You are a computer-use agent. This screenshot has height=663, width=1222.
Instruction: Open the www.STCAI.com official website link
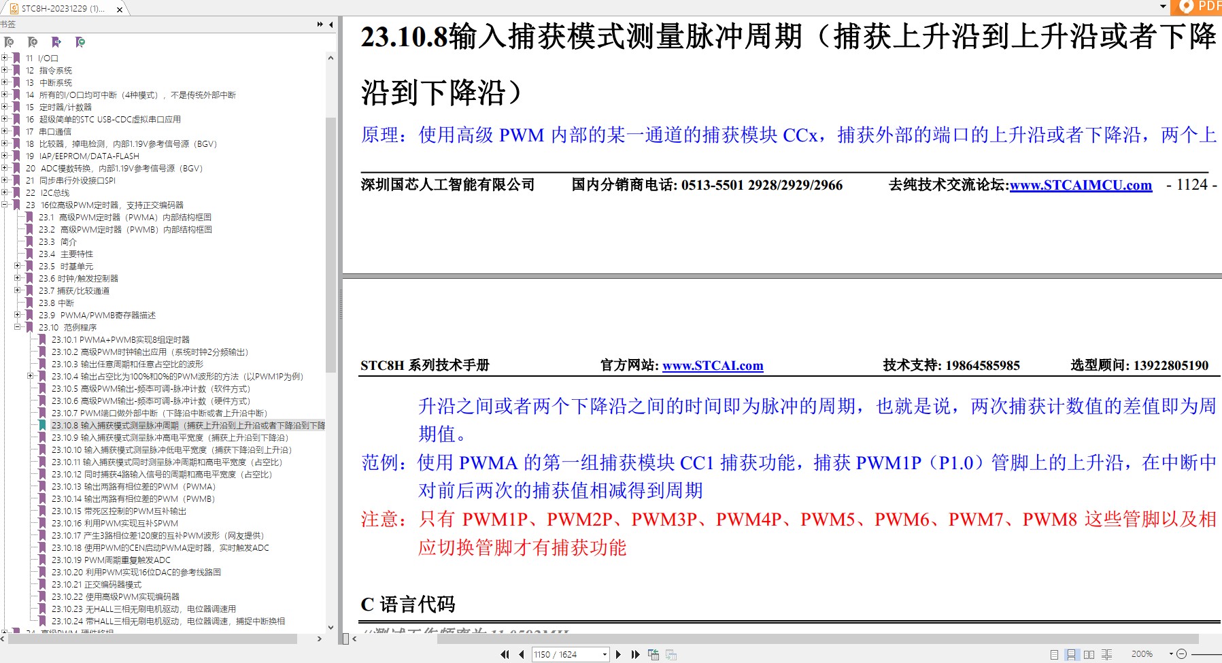(x=713, y=366)
